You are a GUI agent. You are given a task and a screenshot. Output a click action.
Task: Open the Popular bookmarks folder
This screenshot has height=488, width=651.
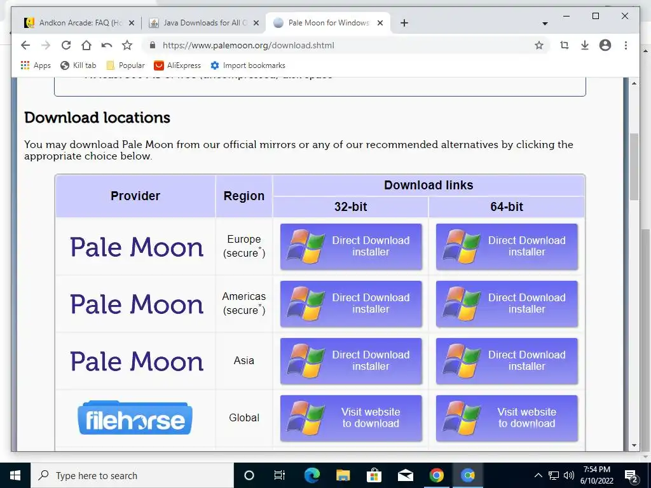coord(125,65)
